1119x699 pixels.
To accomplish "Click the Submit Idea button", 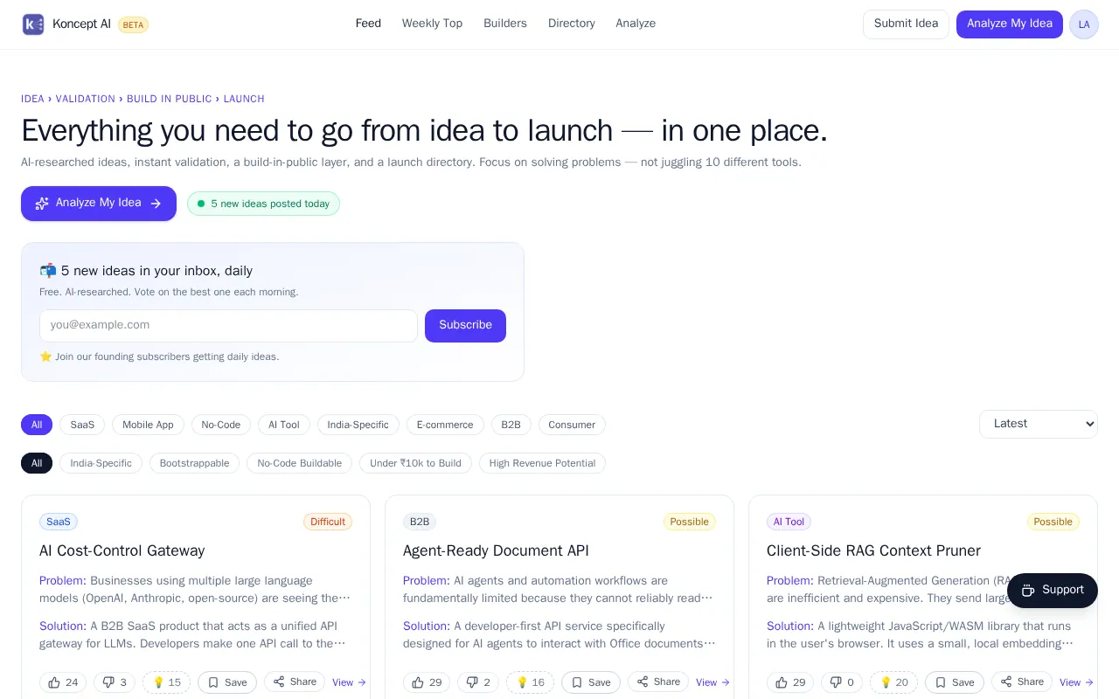I will click(906, 24).
